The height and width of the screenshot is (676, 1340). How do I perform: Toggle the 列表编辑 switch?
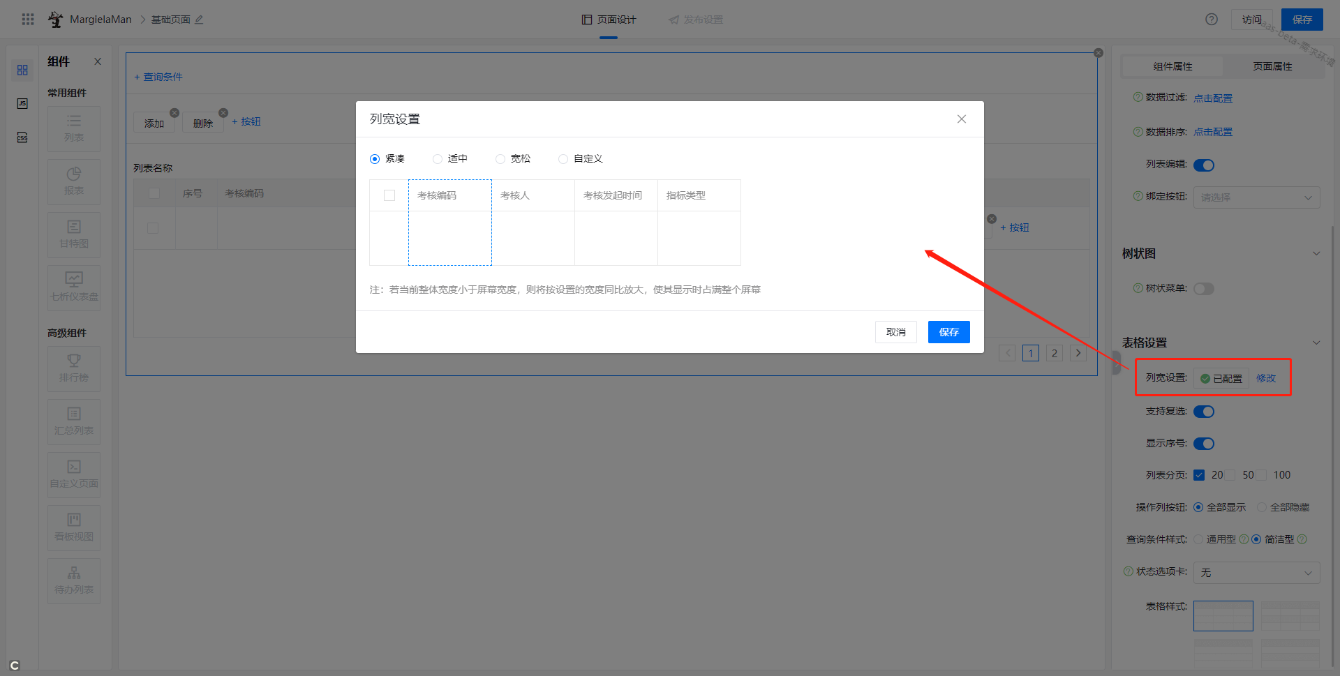[1204, 165]
